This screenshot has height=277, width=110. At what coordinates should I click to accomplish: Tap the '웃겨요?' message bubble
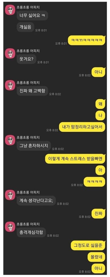point(26,59)
